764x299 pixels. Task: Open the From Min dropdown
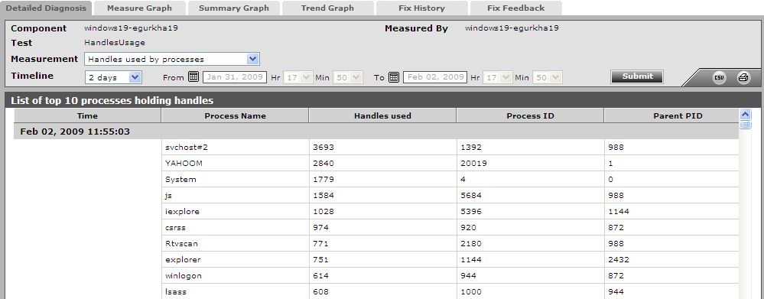[x=348, y=77]
